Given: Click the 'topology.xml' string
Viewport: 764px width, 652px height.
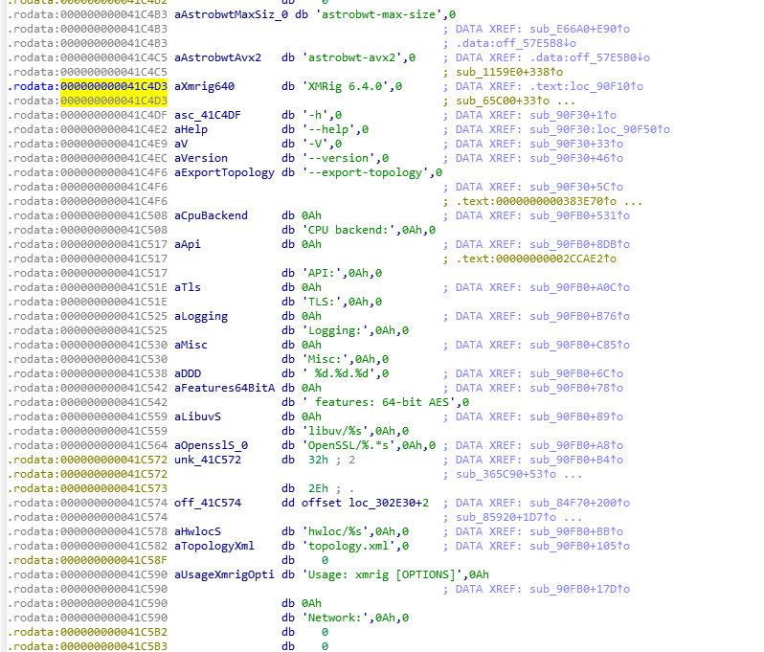Looking at the screenshot, I should click(x=348, y=547).
